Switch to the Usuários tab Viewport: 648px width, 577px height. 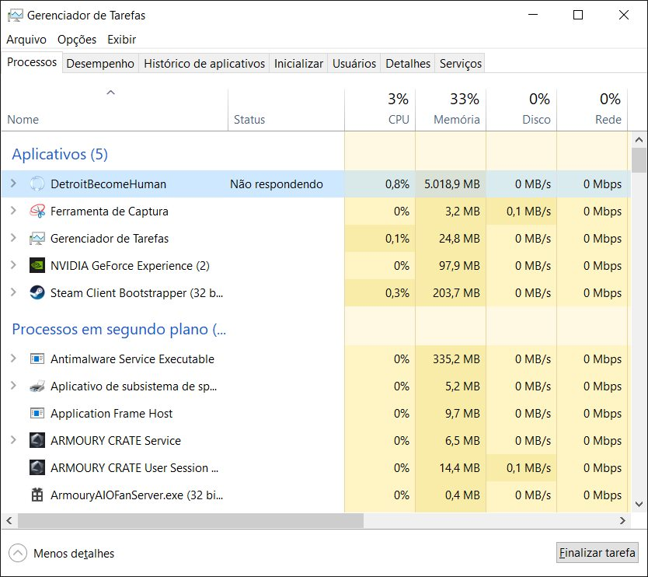tap(354, 63)
